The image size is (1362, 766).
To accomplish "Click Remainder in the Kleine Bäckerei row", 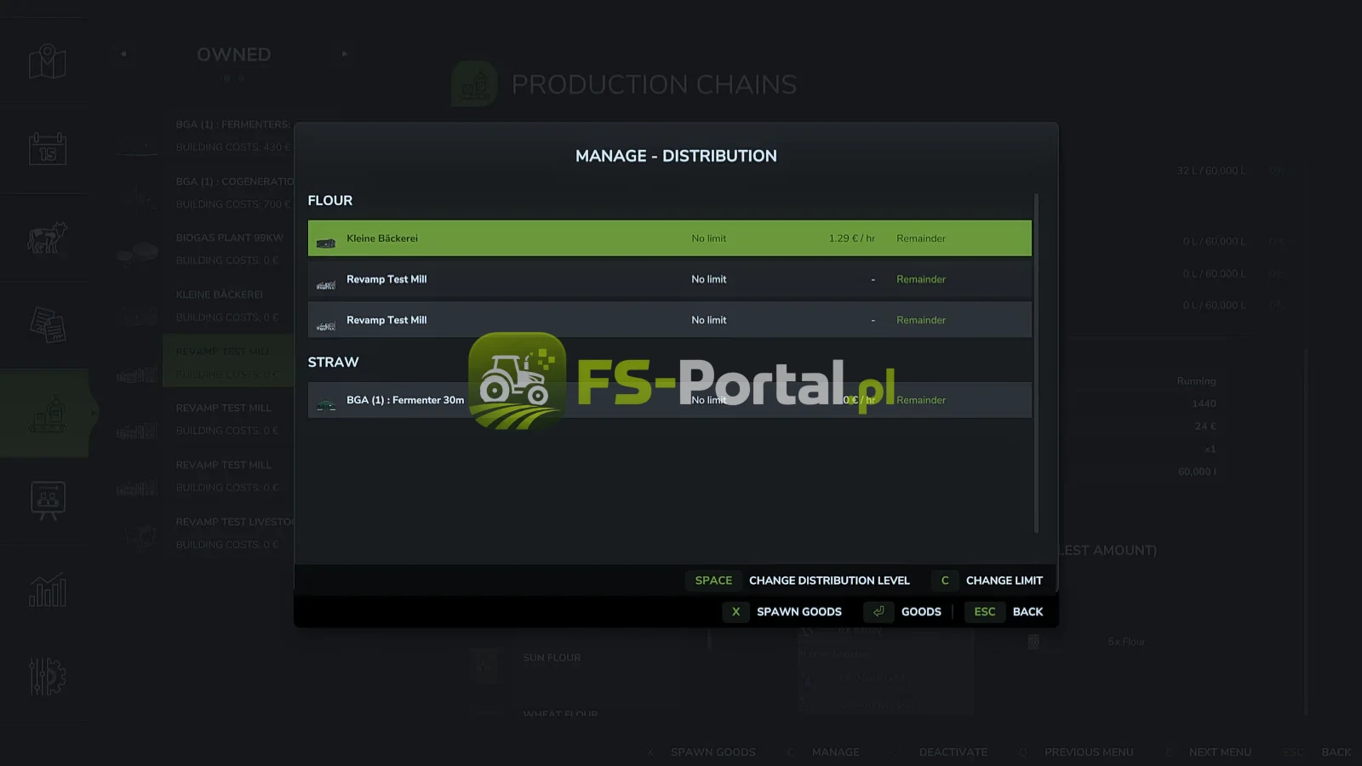I will point(921,238).
